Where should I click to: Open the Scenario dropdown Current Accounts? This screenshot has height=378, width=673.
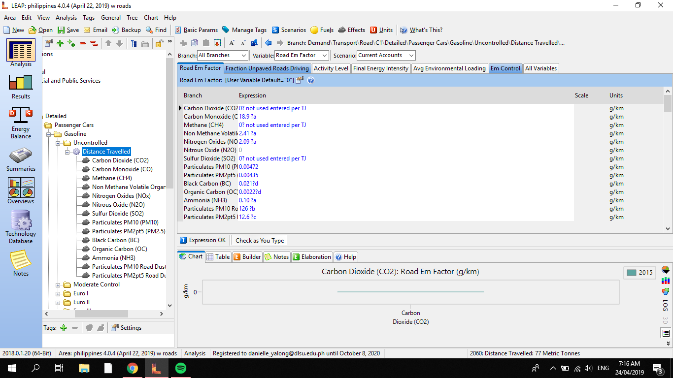coord(386,55)
